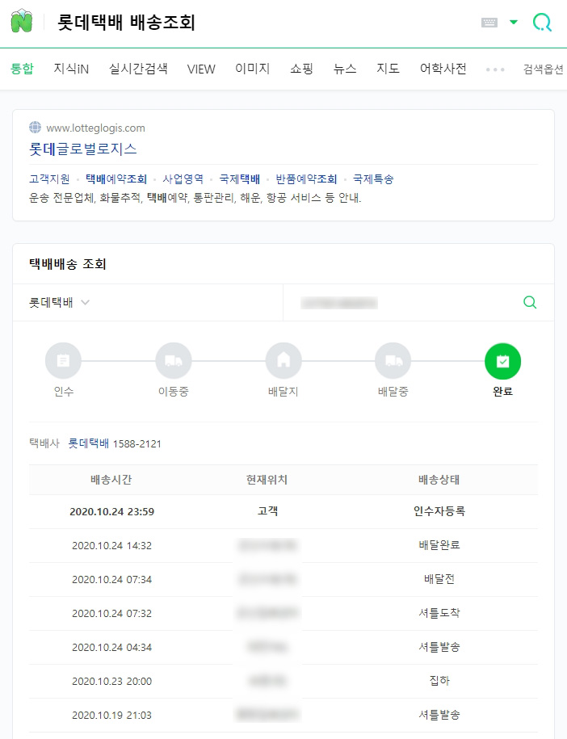Open the 택배예약조회 sublink
Viewport: 567px width, 739px height.
pyautogui.click(x=116, y=179)
